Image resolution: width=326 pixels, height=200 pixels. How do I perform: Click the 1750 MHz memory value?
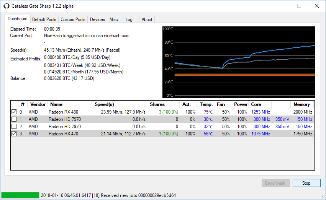click(x=303, y=134)
